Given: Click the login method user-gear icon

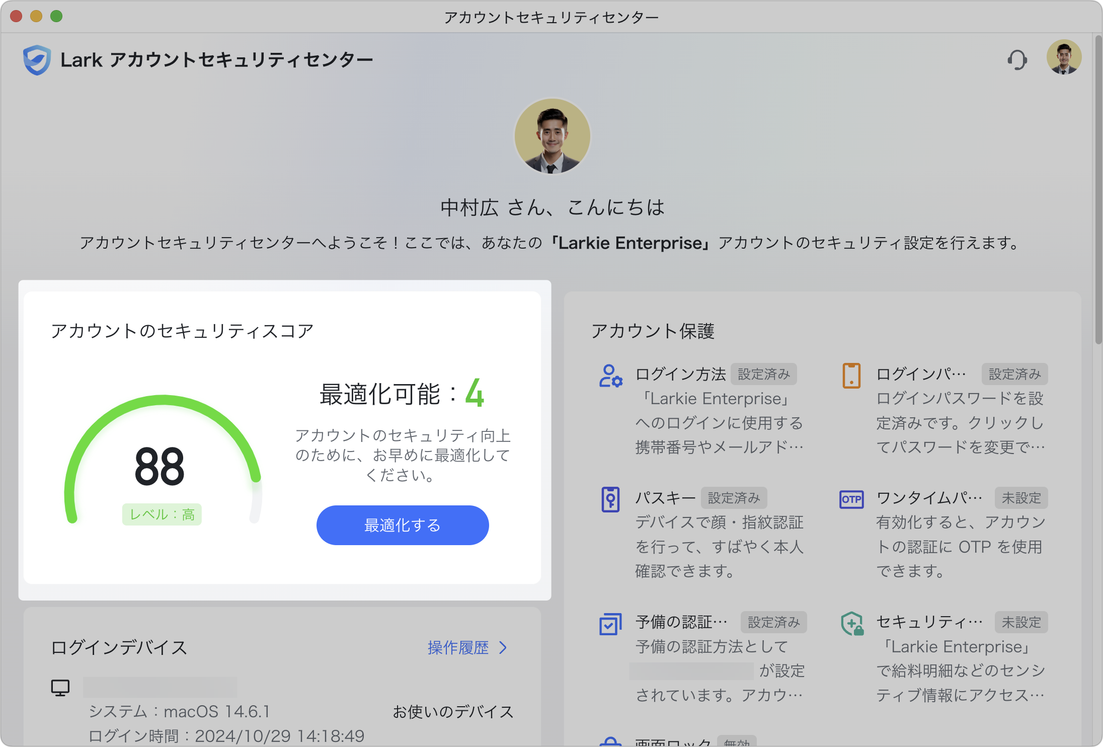Looking at the screenshot, I should [x=610, y=376].
